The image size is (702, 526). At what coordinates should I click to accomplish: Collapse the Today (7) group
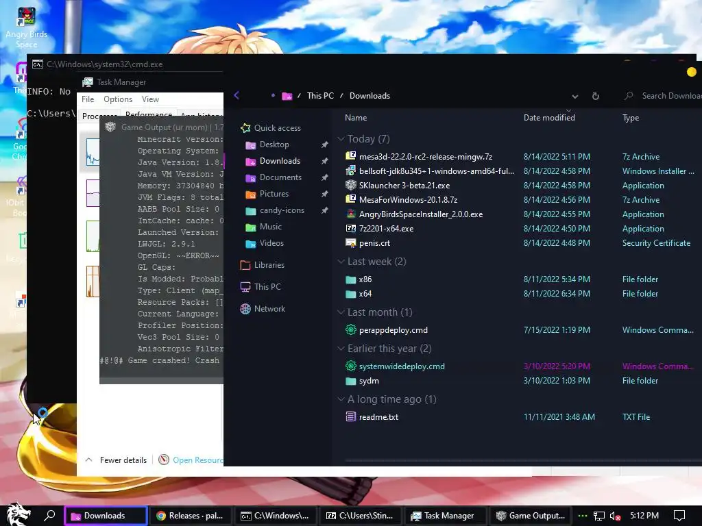[x=341, y=139]
